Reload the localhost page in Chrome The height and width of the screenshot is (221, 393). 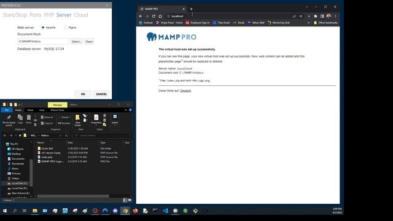[154, 16]
